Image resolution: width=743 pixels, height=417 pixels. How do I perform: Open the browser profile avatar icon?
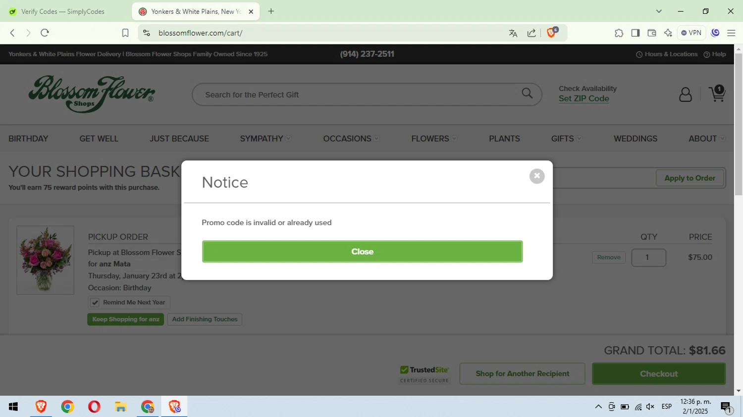click(x=715, y=33)
